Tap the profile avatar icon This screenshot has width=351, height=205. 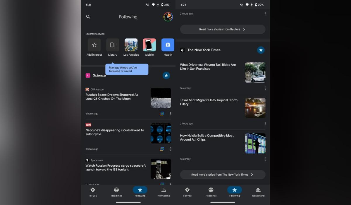click(168, 17)
